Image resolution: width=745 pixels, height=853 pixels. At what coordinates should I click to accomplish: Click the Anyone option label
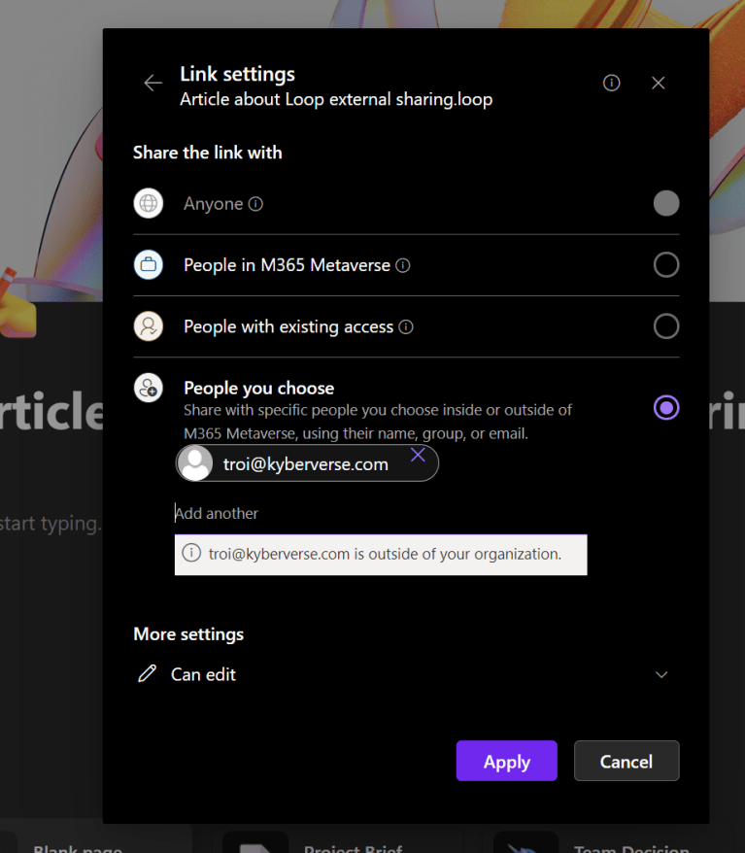213,204
